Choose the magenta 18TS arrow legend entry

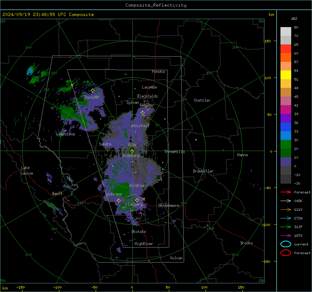click(x=286, y=236)
